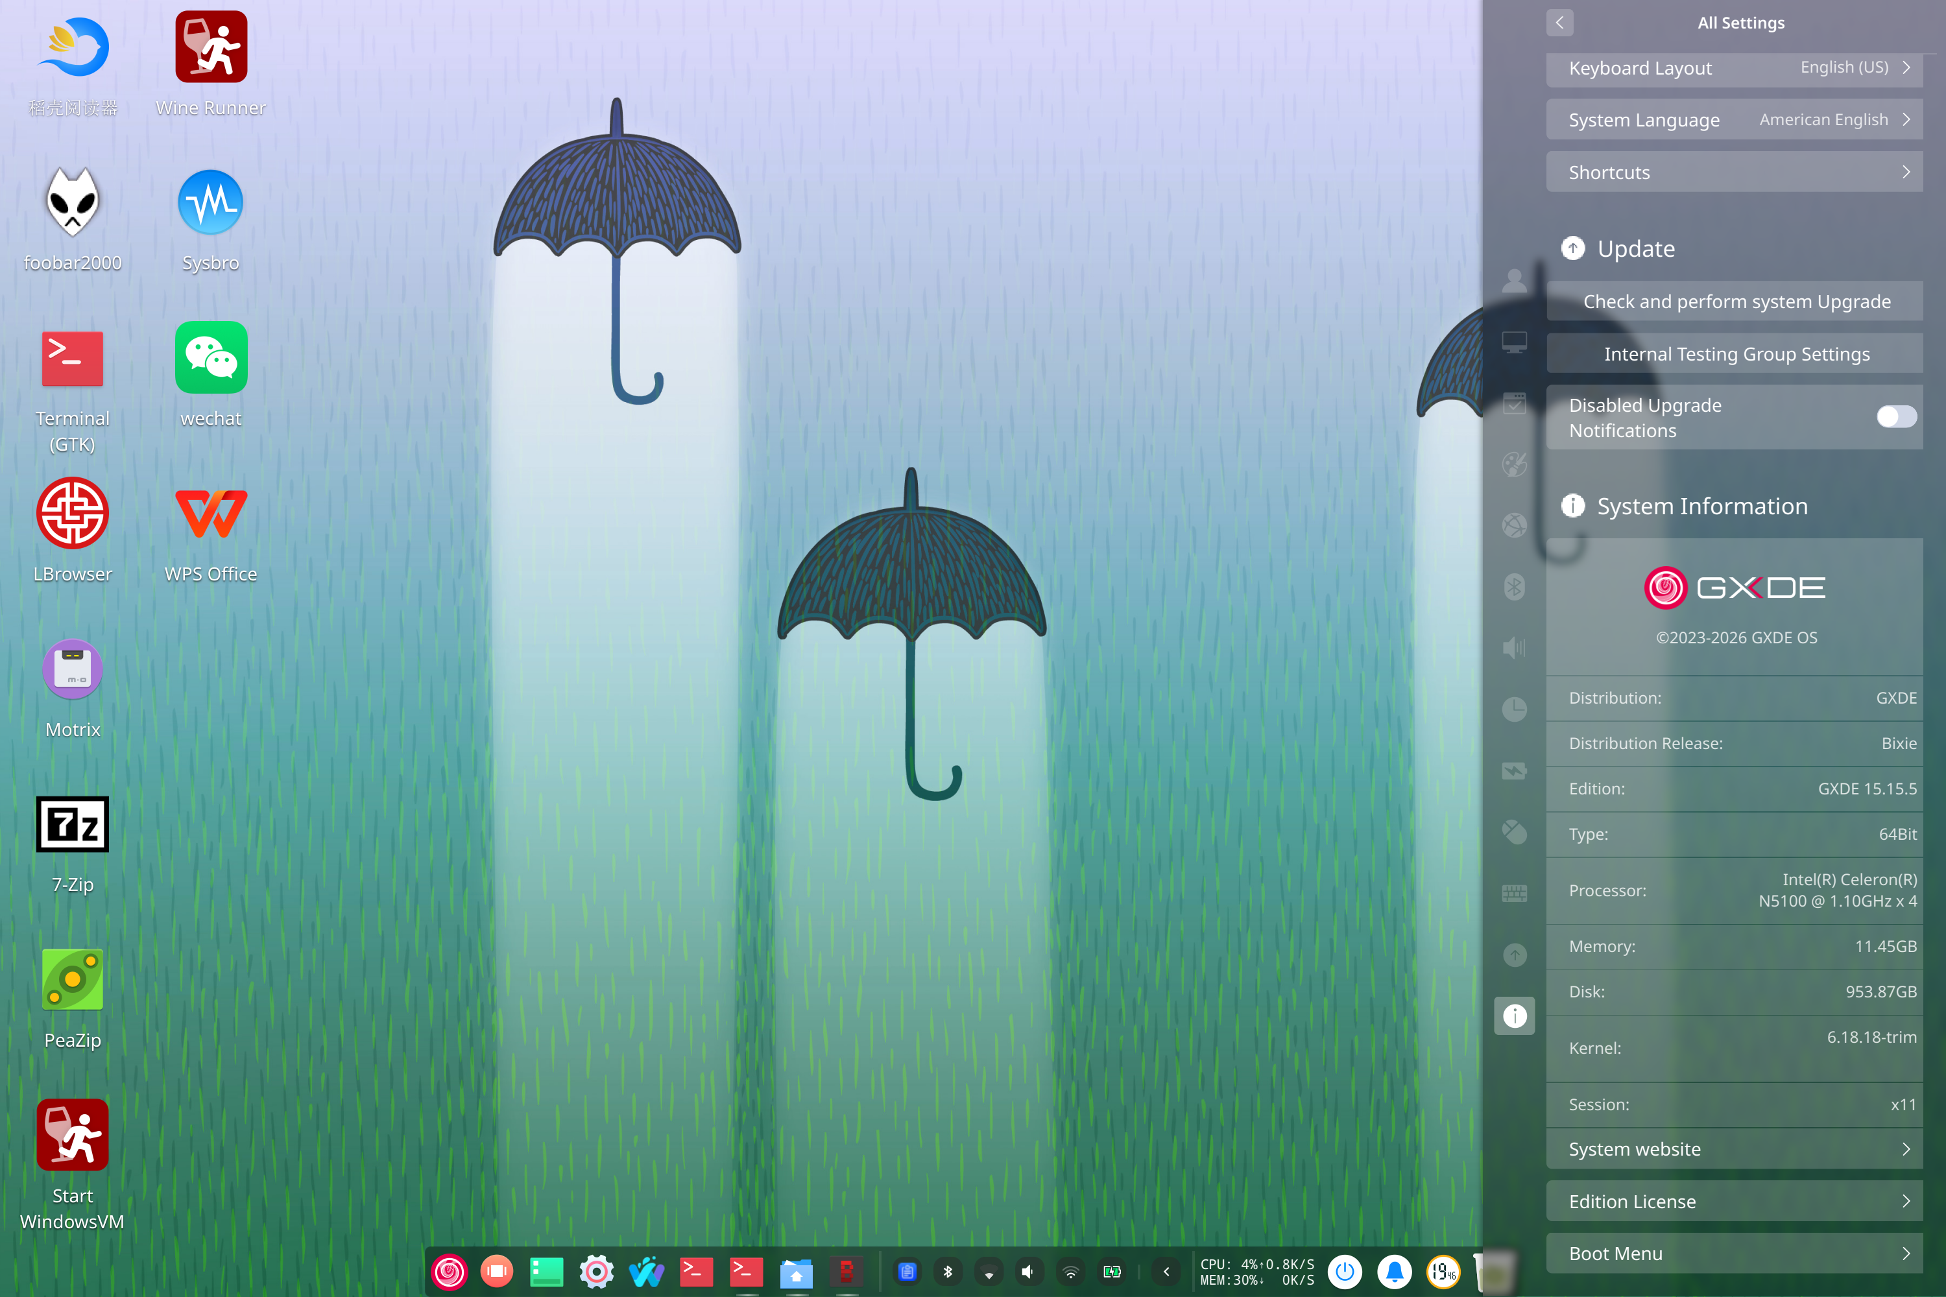Jump to Bluetooth settings in sidebar
The height and width of the screenshot is (1297, 1946).
(x=1514, y=586)
